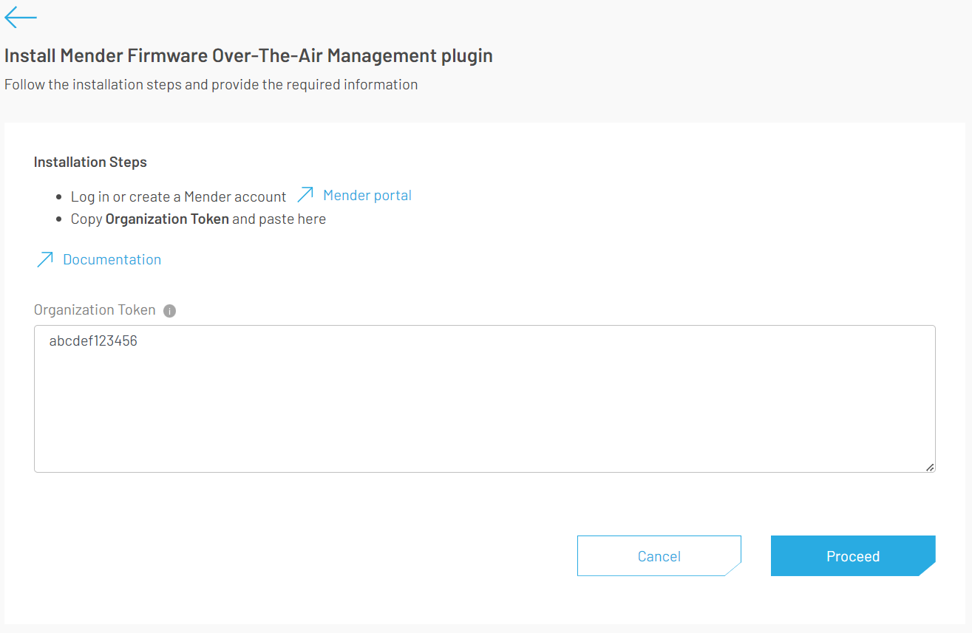This screenshot has height=633, width=972.
Task: Click the textarea resize handle
Action: [x=929, y=467]
